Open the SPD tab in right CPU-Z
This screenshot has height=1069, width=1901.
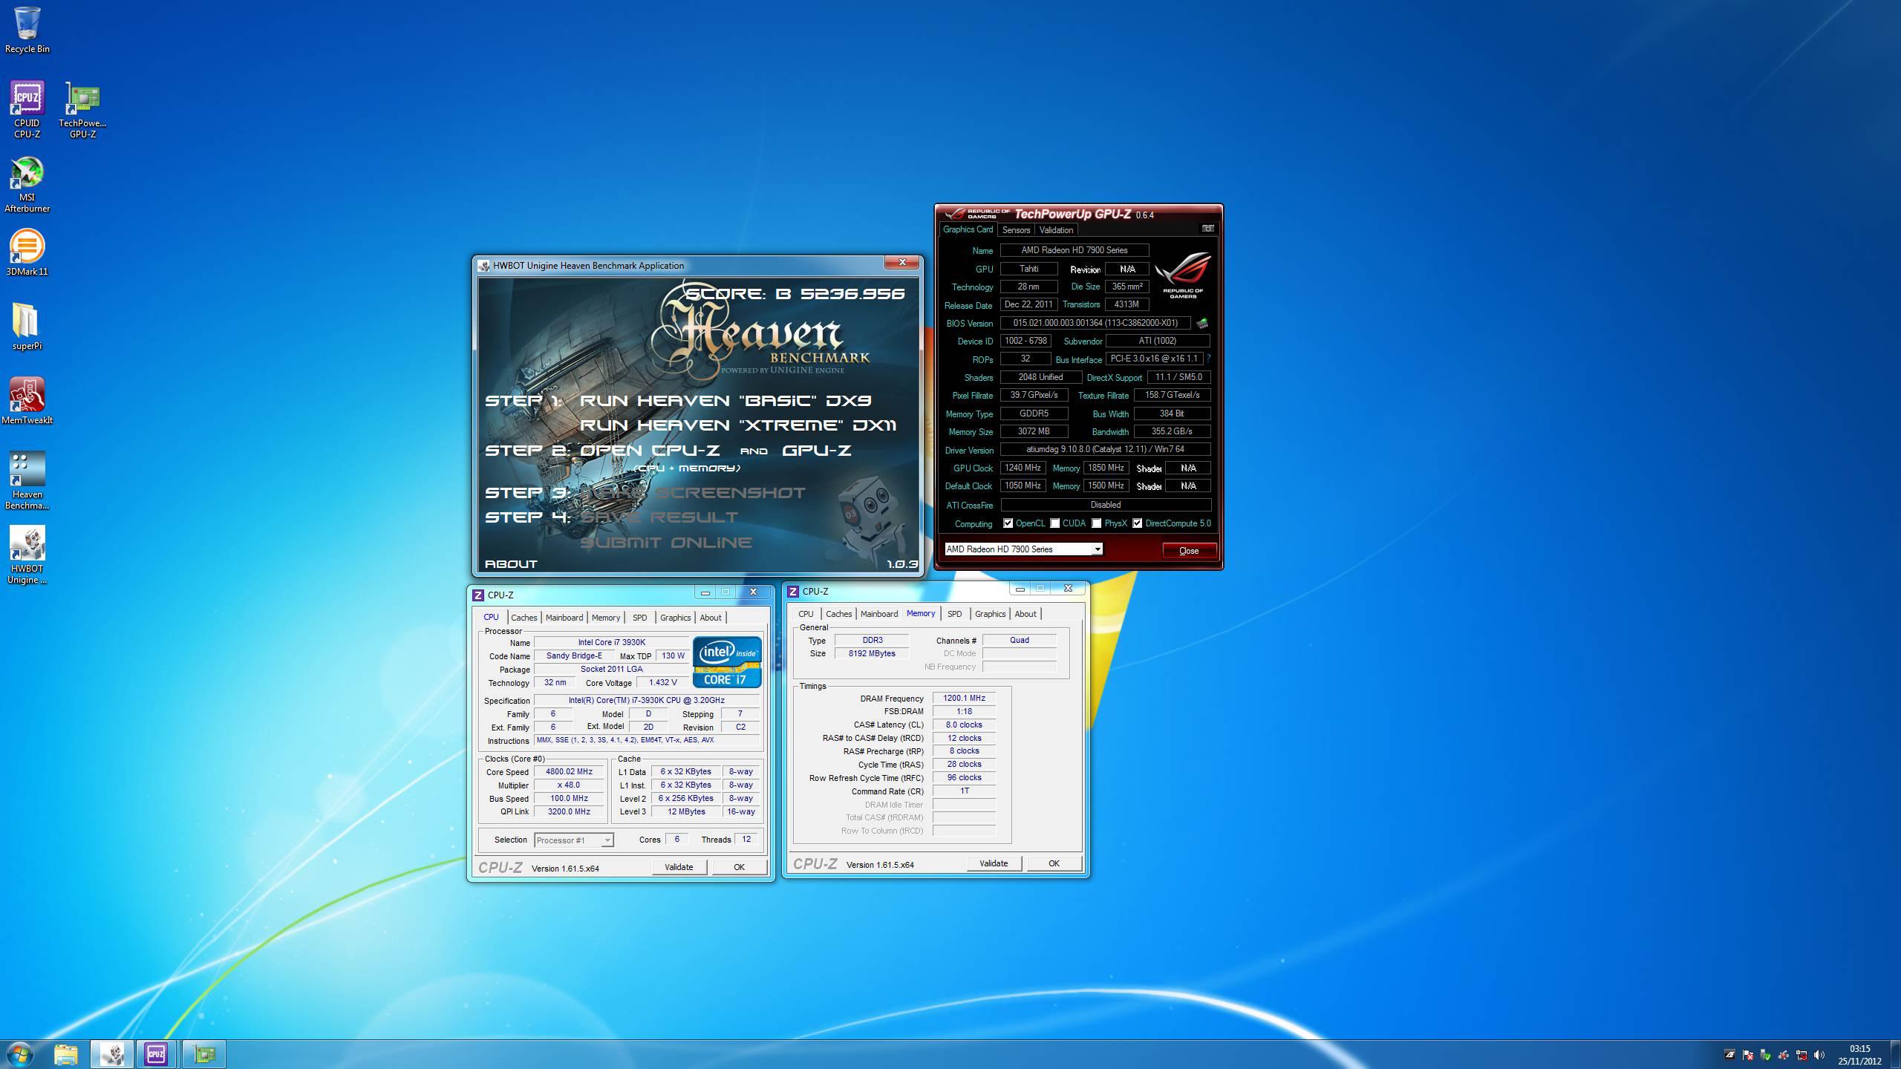click(954, 614)
